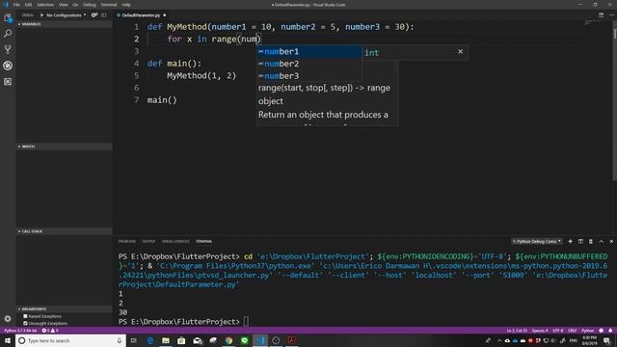Viewport: 617px width, 347px height.
Task: Select the Terminal panel tab
Action: [203, 241]
